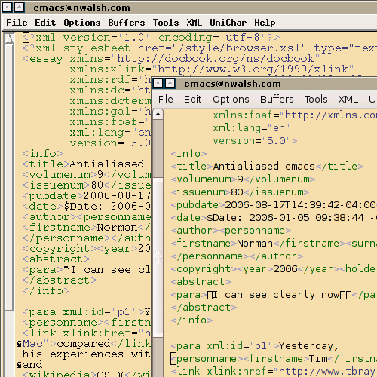Viewport: 377px width, 377px height.
Task: Click '<firstname>Tim' line in front window
Action: click(x=274, y=359)
